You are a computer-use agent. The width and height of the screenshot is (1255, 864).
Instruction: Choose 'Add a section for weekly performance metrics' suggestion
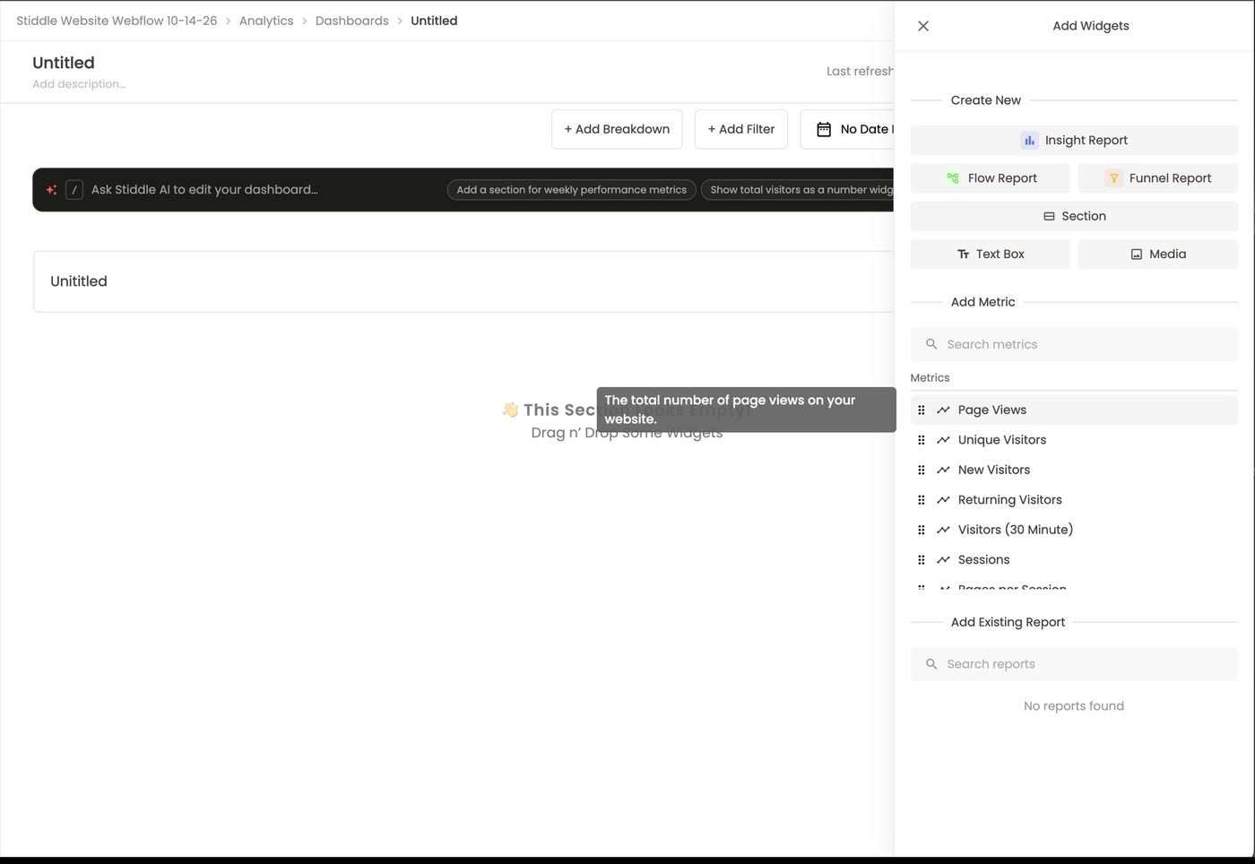pos(572,190)
